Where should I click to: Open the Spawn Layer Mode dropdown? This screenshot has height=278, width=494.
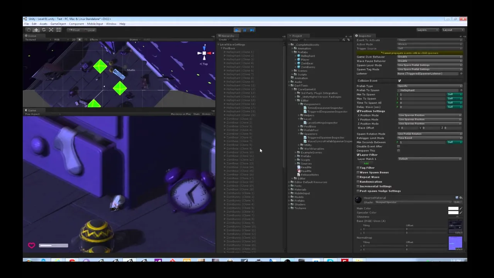coord(430,65)
